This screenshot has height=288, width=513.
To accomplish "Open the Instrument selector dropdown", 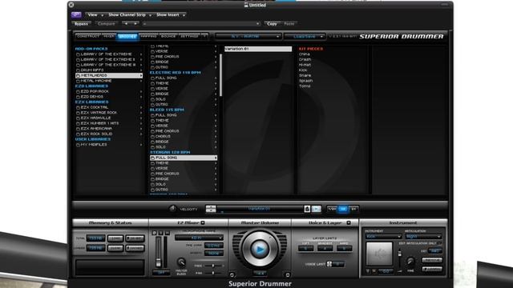I will point(383,237).
